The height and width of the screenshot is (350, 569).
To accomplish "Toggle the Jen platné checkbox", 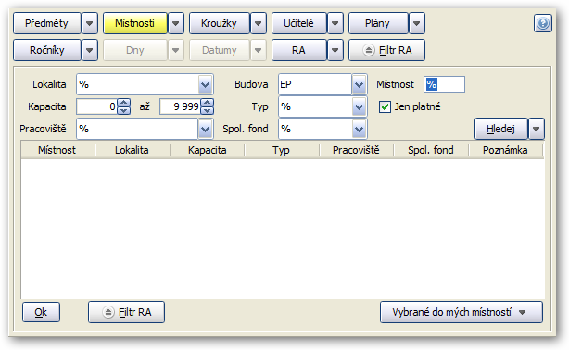I will [385, 106].
